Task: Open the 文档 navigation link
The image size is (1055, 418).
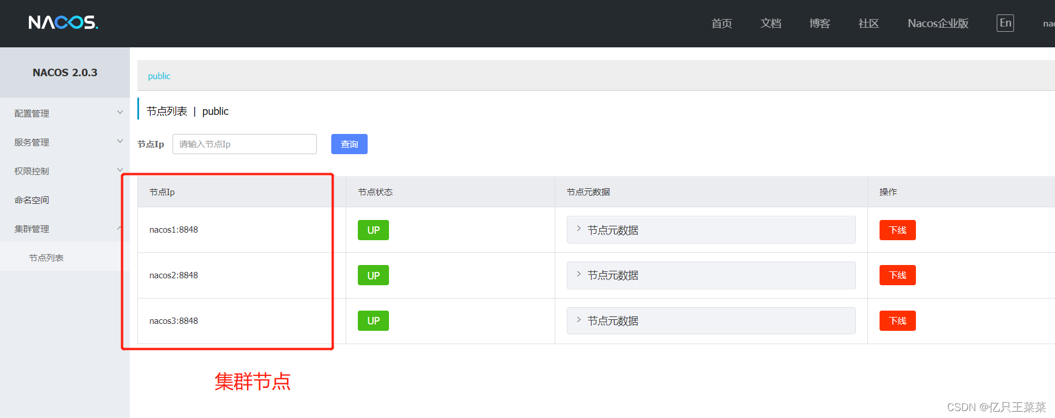Action: point(770,23)
